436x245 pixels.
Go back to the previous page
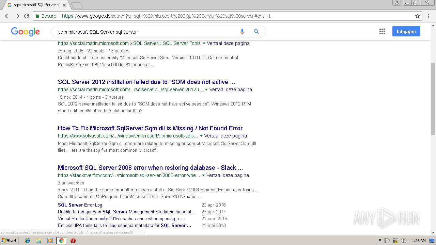(x=7, y=16)
